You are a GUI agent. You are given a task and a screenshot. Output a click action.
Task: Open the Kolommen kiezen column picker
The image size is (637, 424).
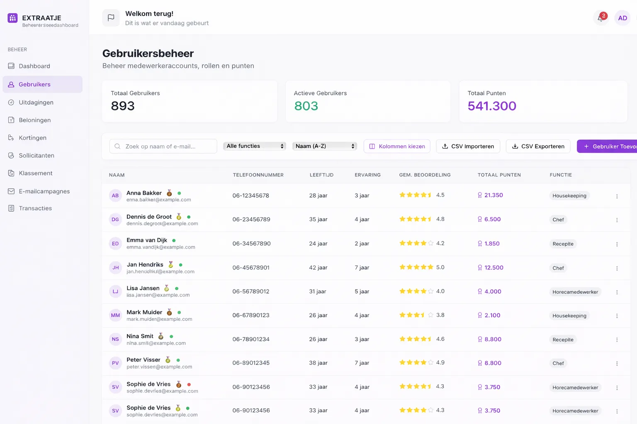tap(397, 146)
